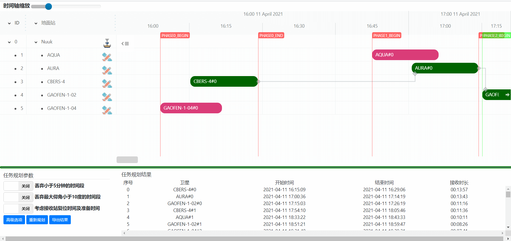Click the arrow on the GAOFE task bar
The width and height of the screenshot is (511, 241).
pyautogui.click(x=507, y=95)
